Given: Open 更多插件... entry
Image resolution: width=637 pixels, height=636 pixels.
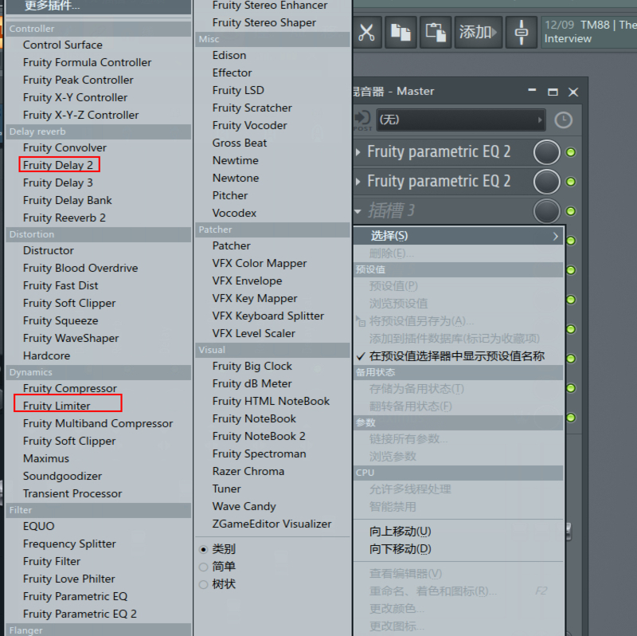Looking at the screenshot, I should click(98, 6).
